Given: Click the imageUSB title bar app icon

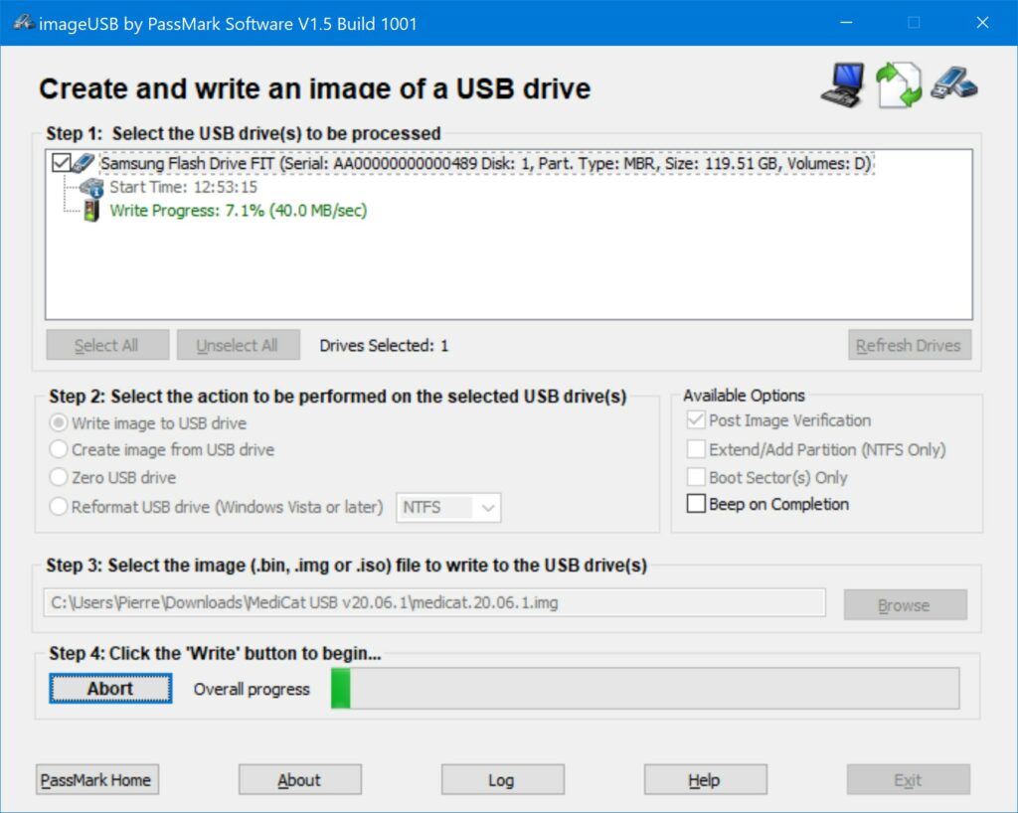Looking at the screenshot, I should coord(24,23).
